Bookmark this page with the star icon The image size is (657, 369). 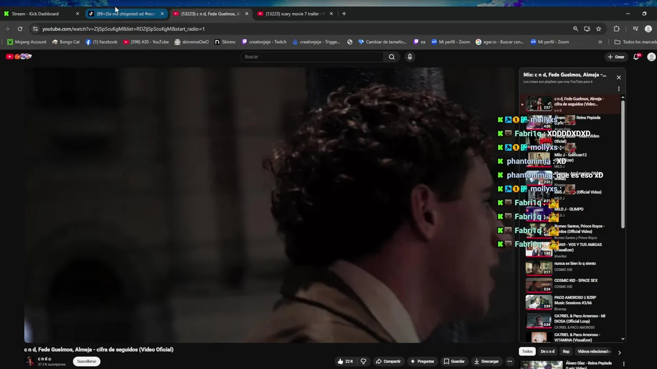click(x=598, y=29)
